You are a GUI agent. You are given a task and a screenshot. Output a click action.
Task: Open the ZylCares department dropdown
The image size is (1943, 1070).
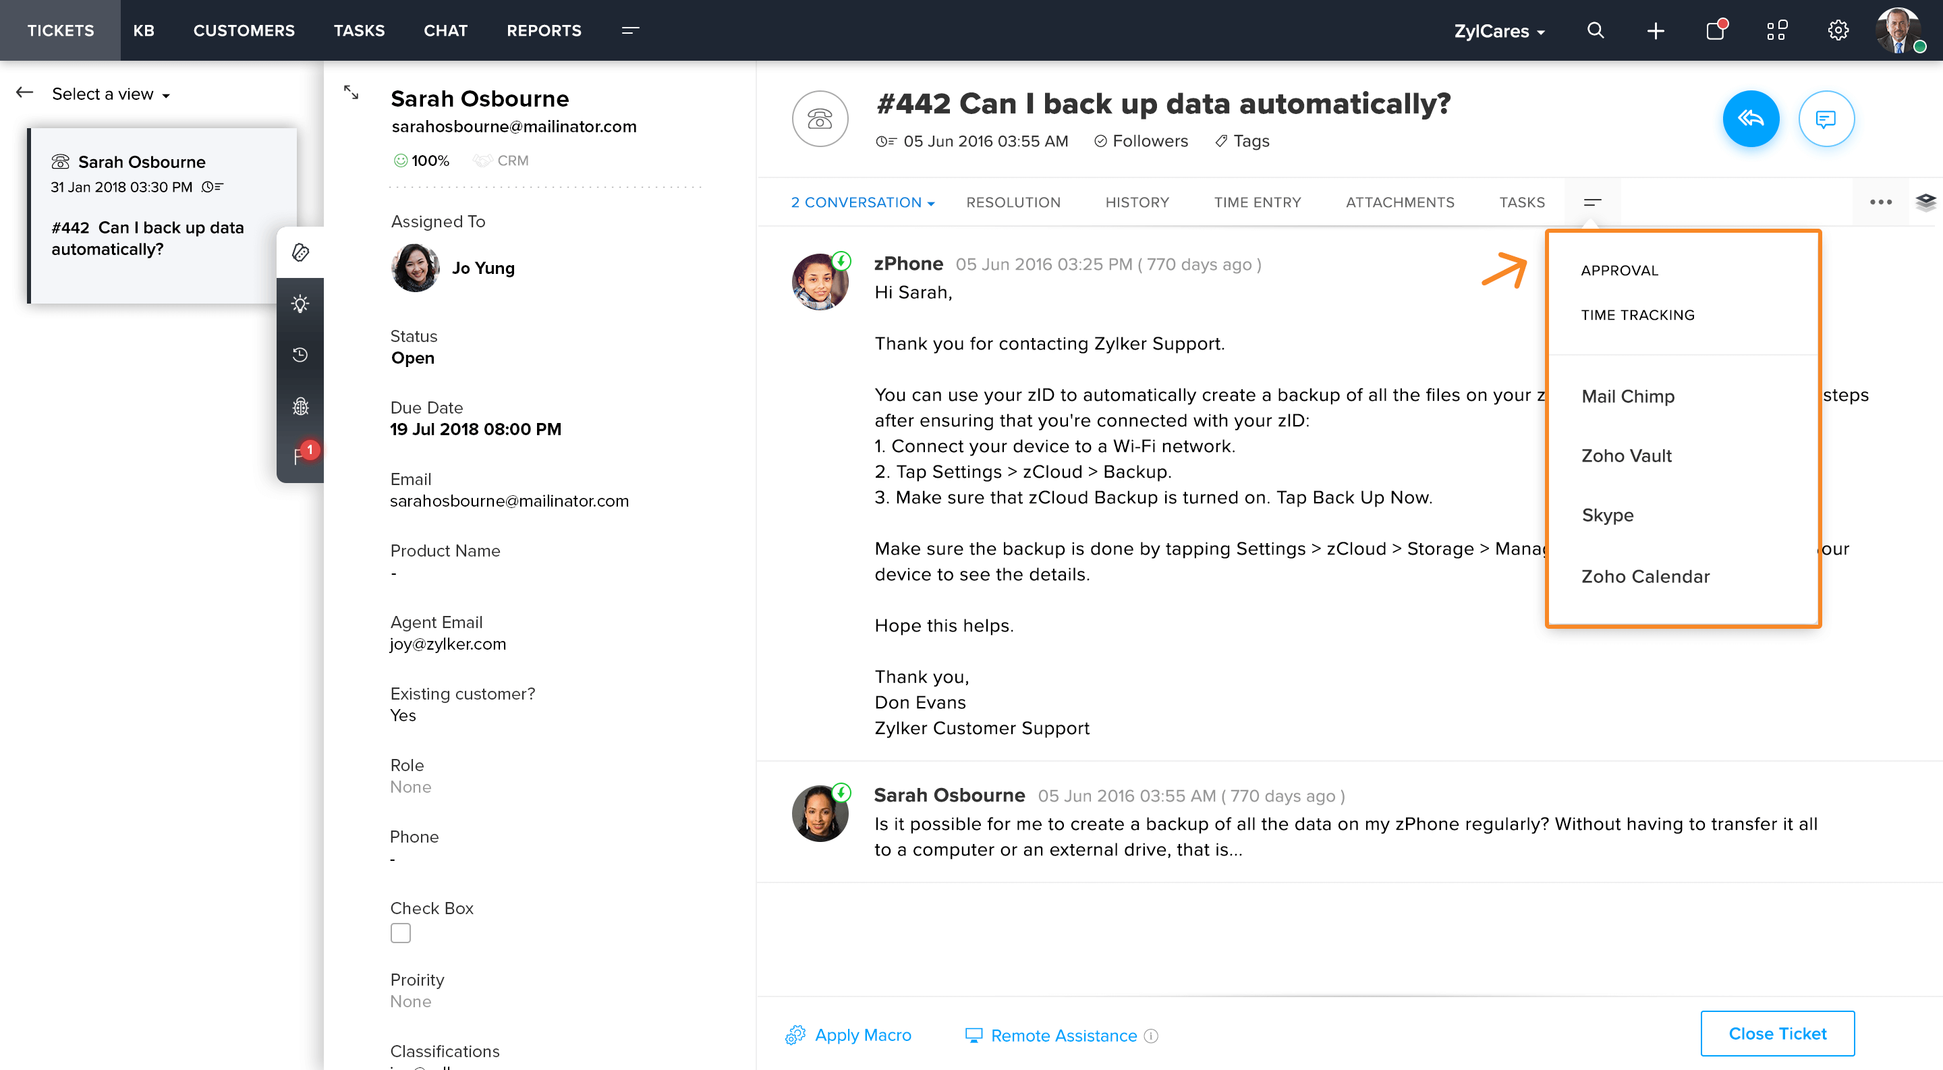[x=1500, y=31]
